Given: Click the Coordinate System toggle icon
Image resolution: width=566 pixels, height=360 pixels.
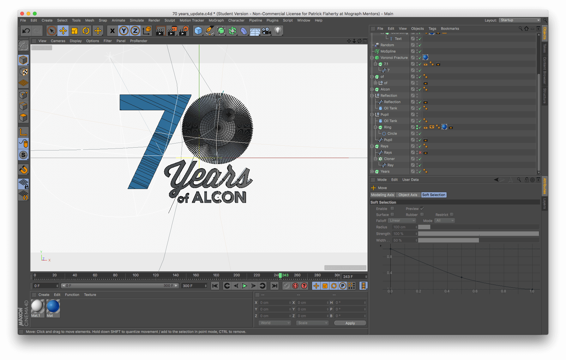Looking at the screenshot, I should coord(147,31).
